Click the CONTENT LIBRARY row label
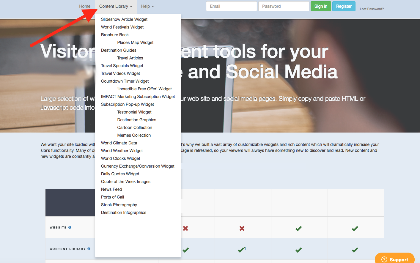420x263 pixels. pos(68,249)
